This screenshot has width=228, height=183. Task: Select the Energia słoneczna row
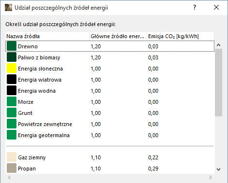[110, 69]
